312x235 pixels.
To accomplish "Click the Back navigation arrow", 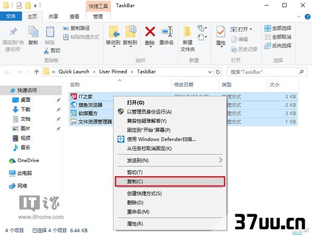I will click(8, 72).
